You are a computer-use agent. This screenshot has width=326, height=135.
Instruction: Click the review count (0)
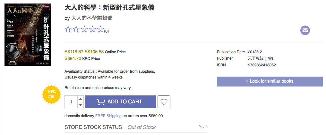[x=106, y=31]
